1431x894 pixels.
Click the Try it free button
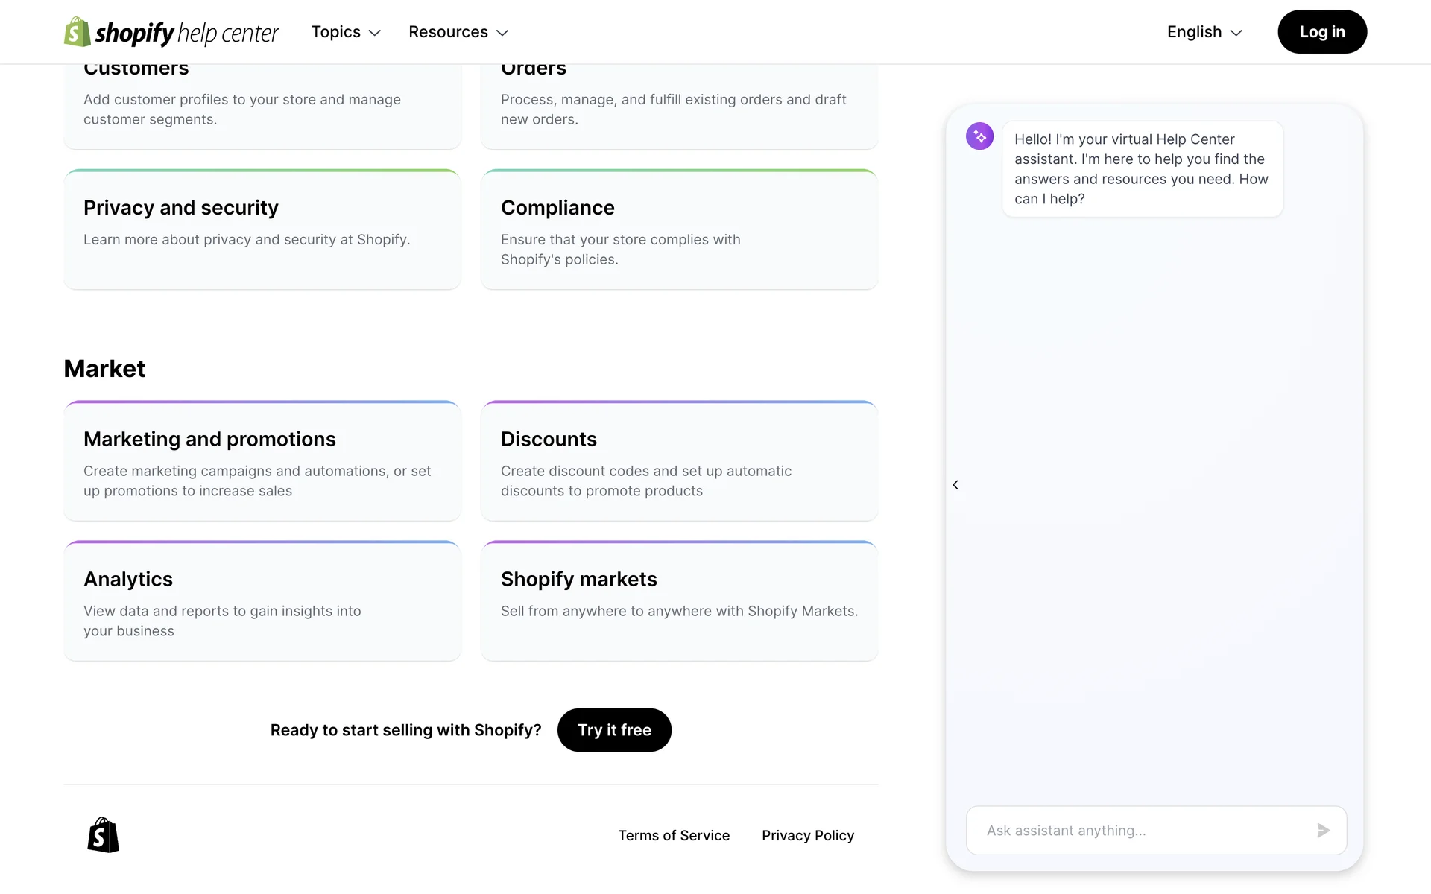(614, 730)
